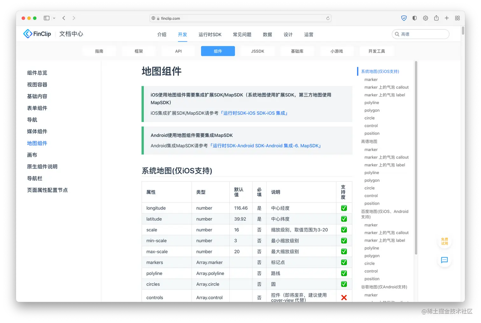Viewport: 481px width, 323px height.
Task: Open the browser tab overview grid icon
Action: (x=457, y=18)
